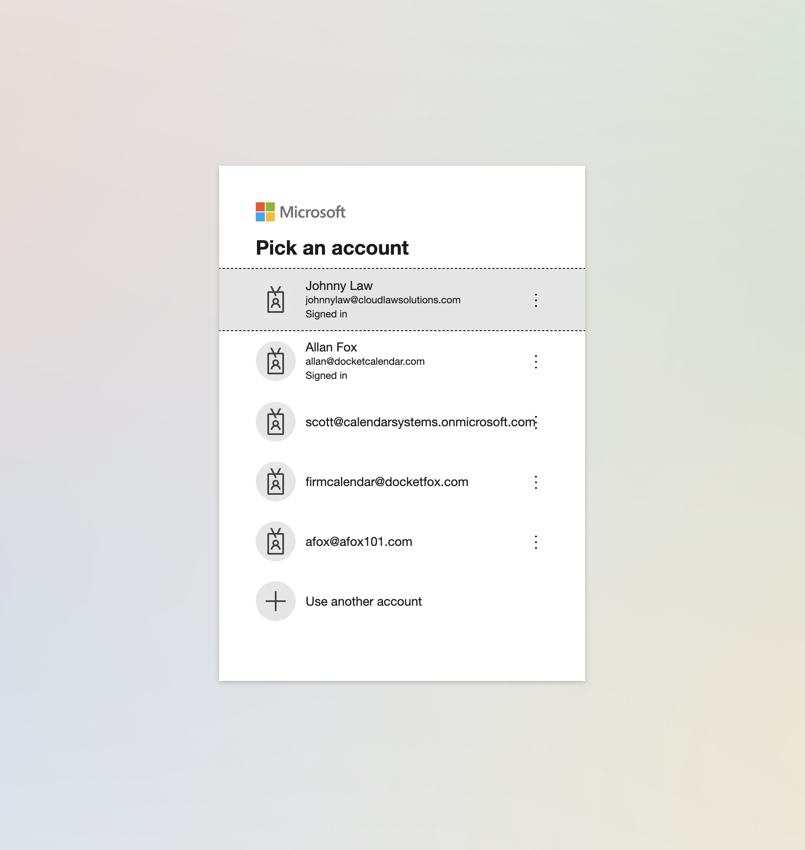Select afox@afox101.com account
This screenshot has width=805, height=850.
point(402,542)
